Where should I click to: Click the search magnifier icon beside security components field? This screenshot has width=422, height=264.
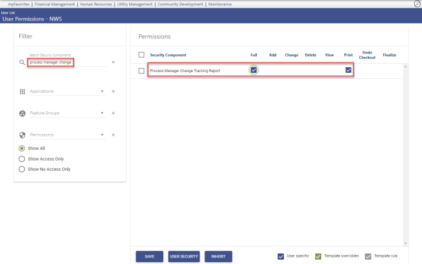[x=22, y=63]
